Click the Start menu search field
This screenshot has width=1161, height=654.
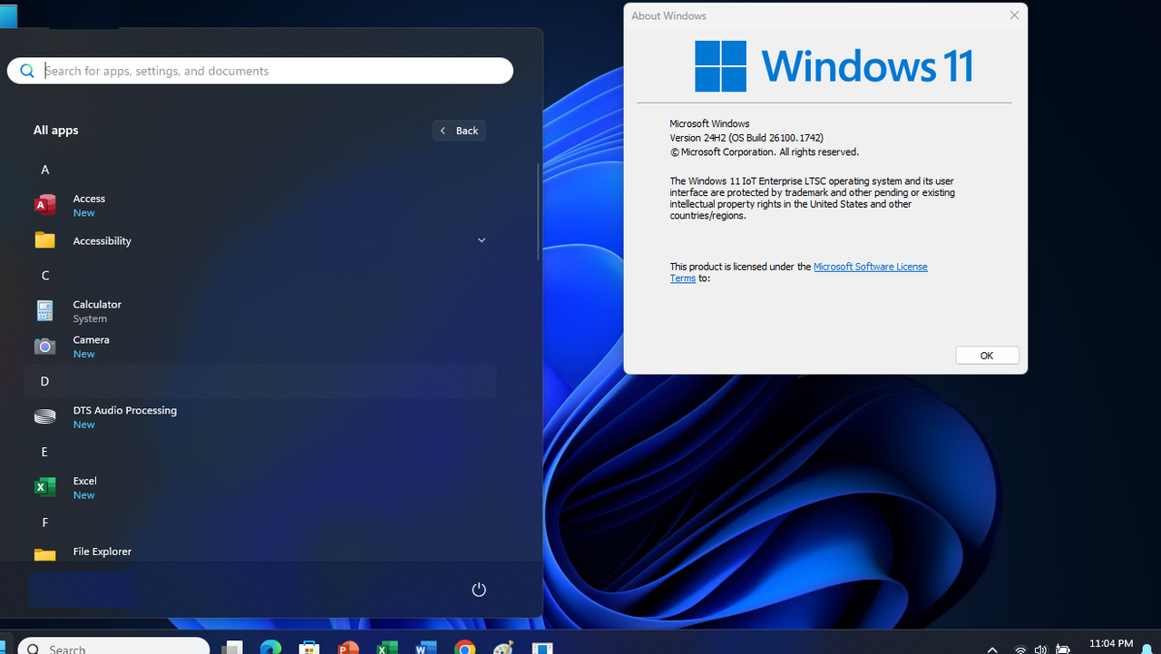click(x=260, y=71)
